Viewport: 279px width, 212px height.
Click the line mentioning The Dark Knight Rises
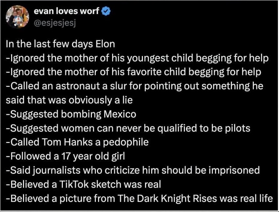coord(139,198)
